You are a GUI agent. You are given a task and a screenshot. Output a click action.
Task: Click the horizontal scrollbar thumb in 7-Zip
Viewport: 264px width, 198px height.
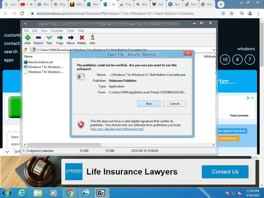click(64, 145)
